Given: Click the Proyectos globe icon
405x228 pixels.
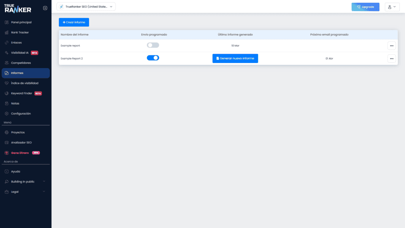Looking at the screenshot, I should pyautogui.click(x=7, y=132).
